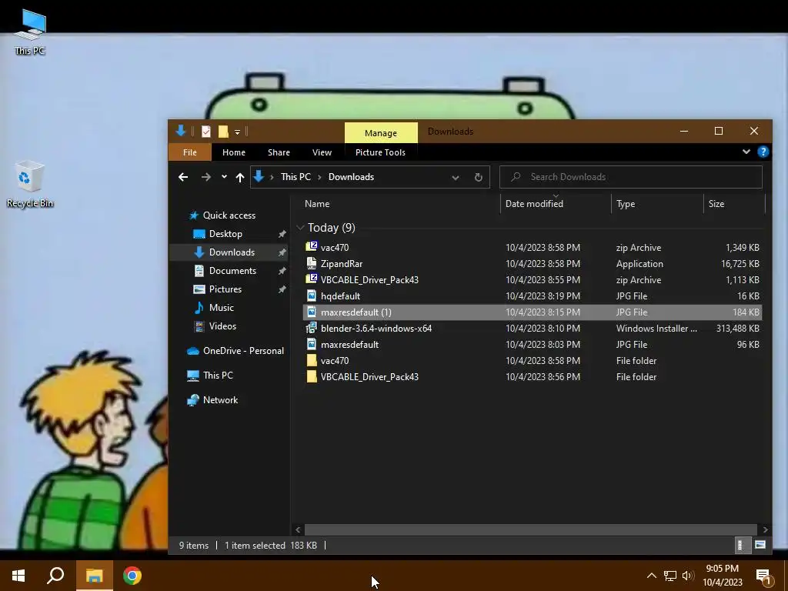788x591 pixels.
Task: Select the maxresdefault (1) JPG file
Action: 533,312
